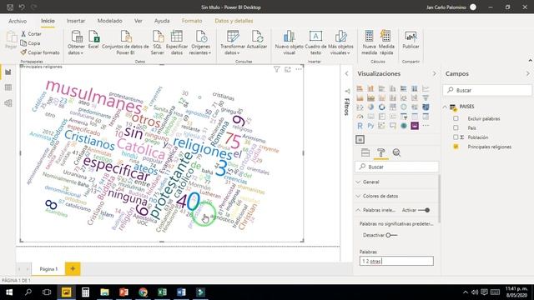
Task: Open the Obtener datos menu
Action: [x=76, y=42]
